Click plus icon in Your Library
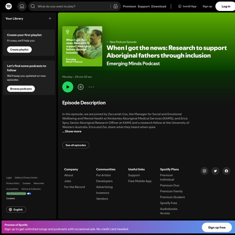Viewport: 235px width, 235px height. coord(50,18)
